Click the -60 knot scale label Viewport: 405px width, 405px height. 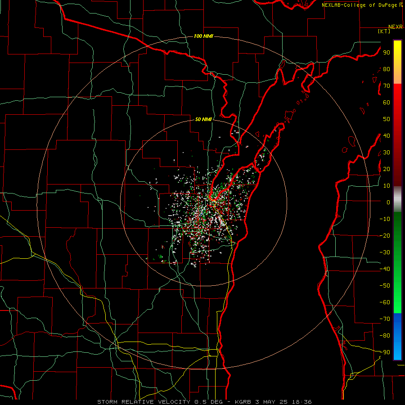tap(385, 302)
